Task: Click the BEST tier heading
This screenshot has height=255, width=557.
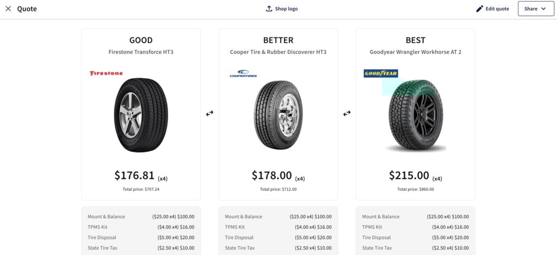Action: pos(416,40)
